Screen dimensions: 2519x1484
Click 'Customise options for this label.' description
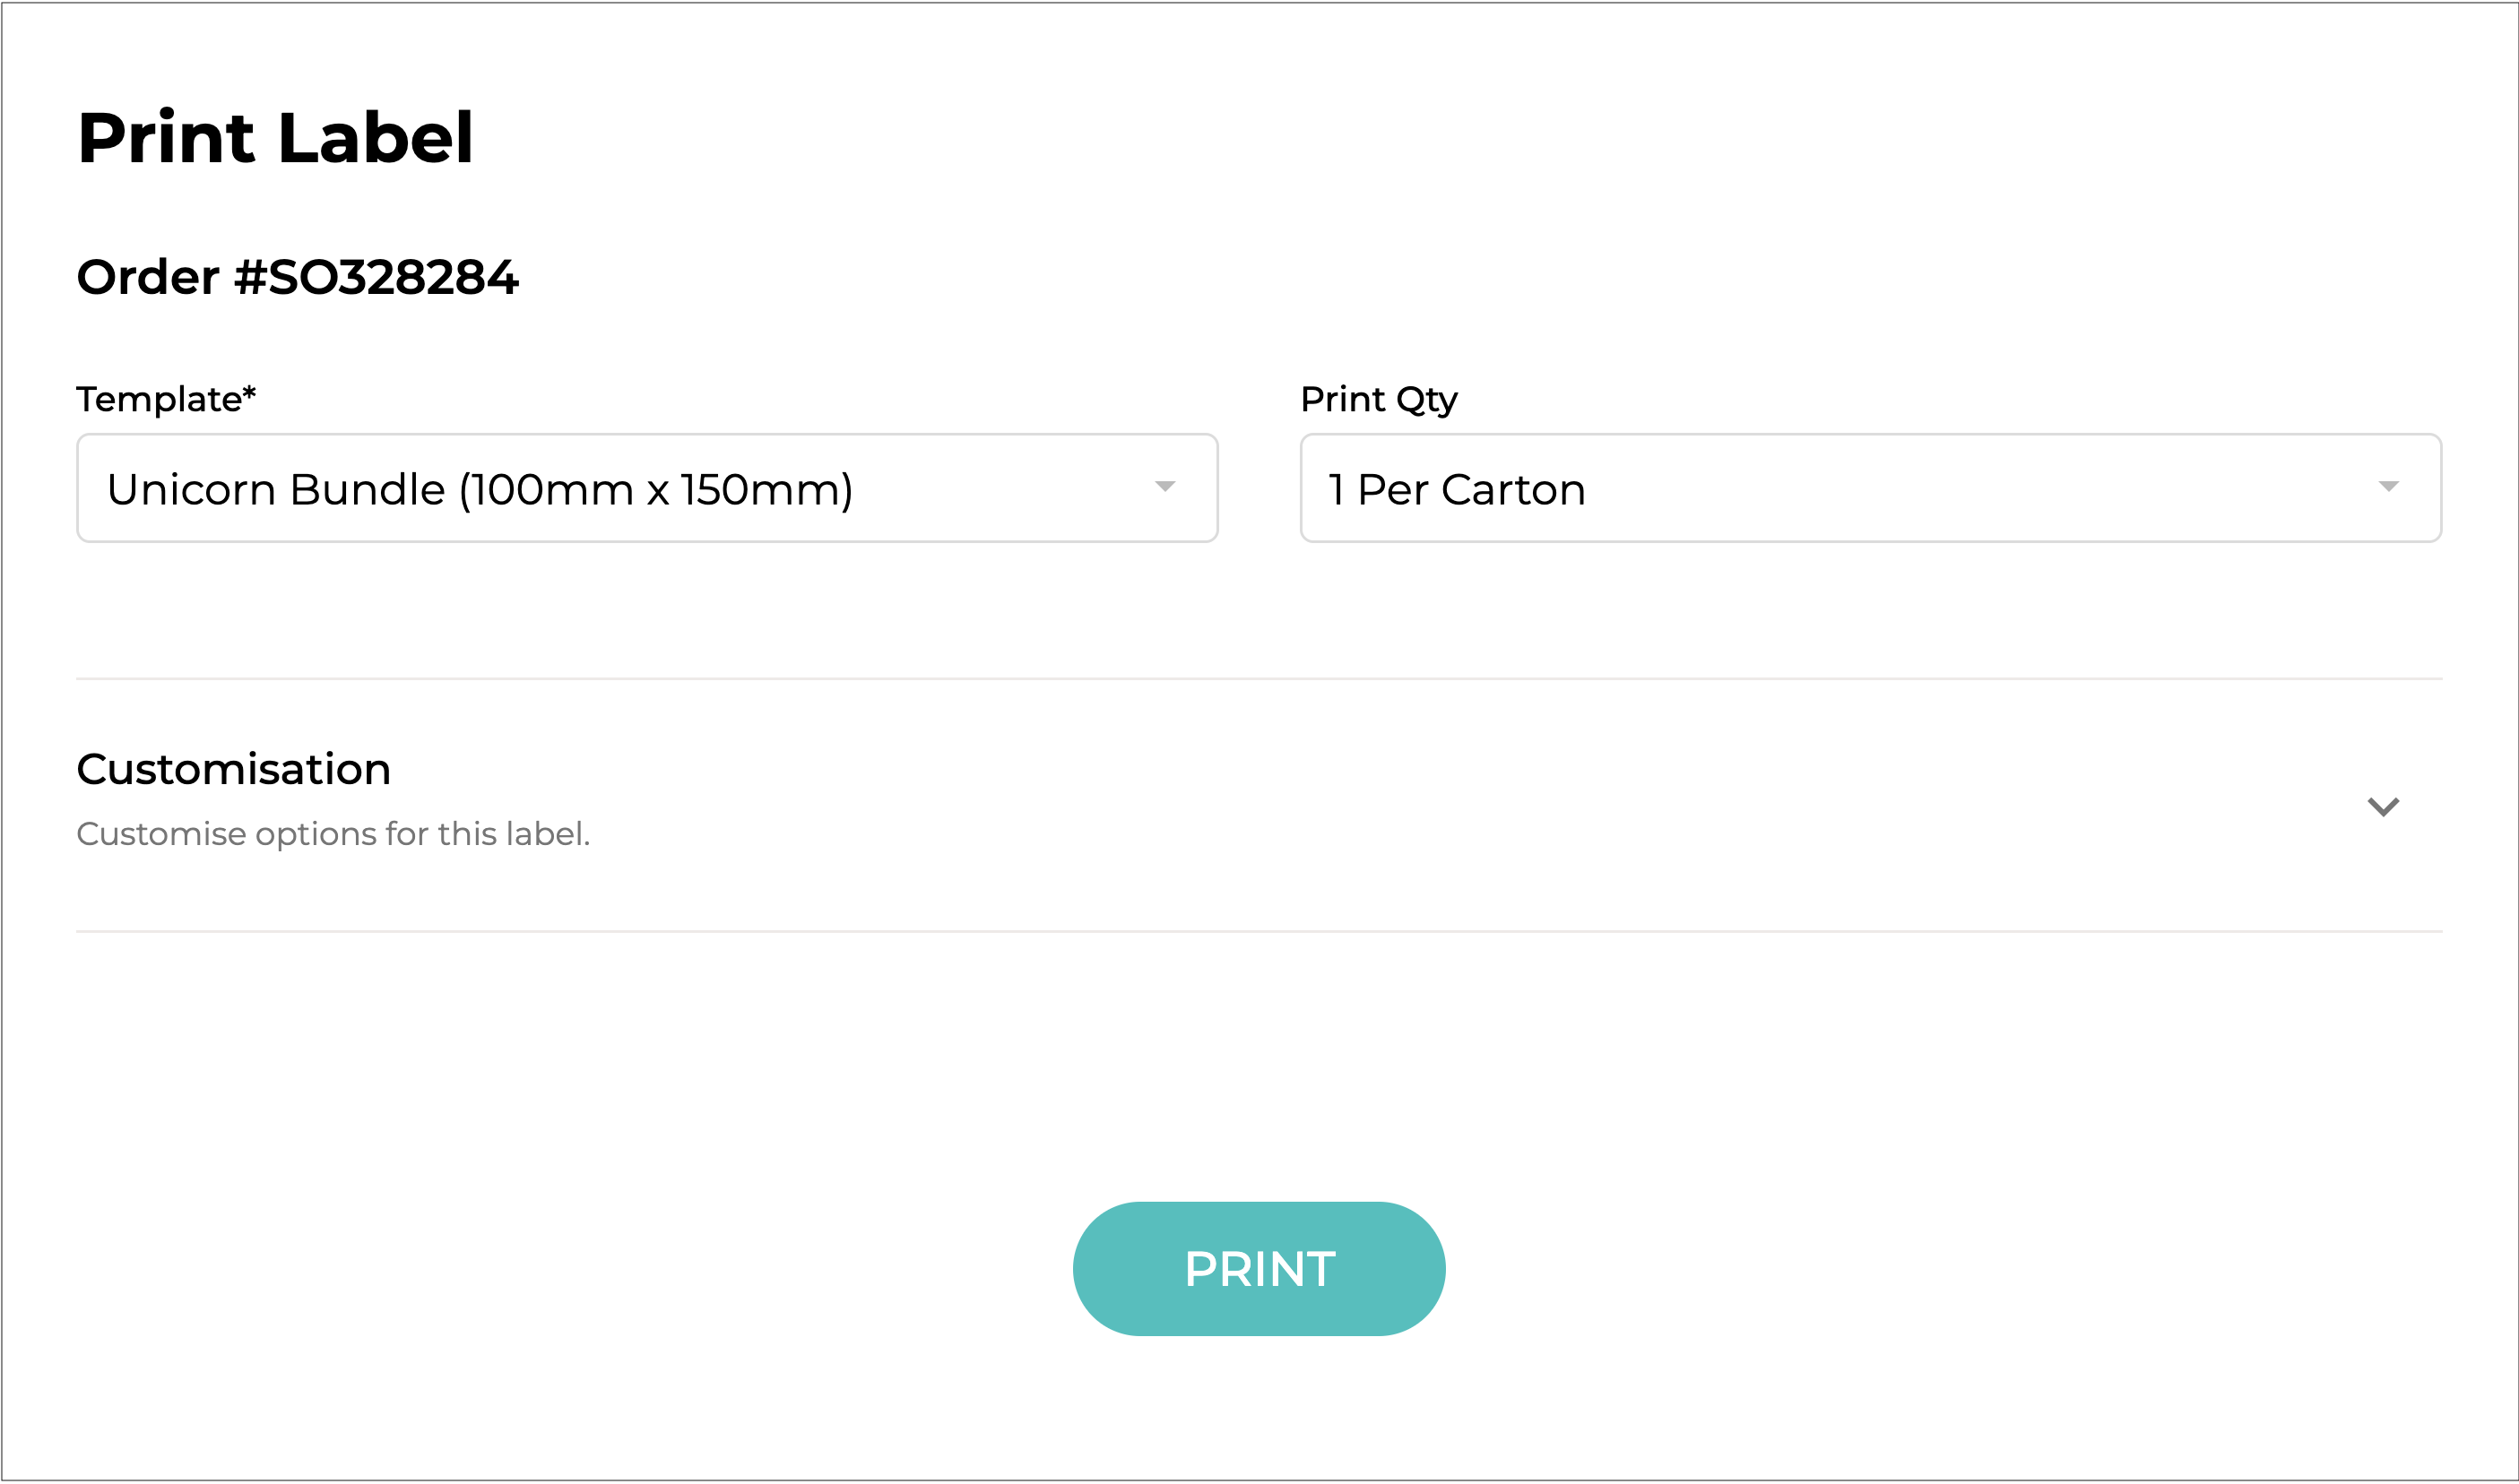[x=333, y=834]
